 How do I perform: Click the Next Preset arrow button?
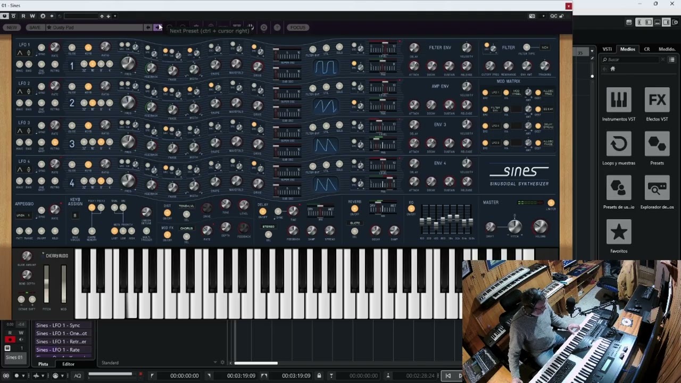pyautogui.click(x=157, y=27)
